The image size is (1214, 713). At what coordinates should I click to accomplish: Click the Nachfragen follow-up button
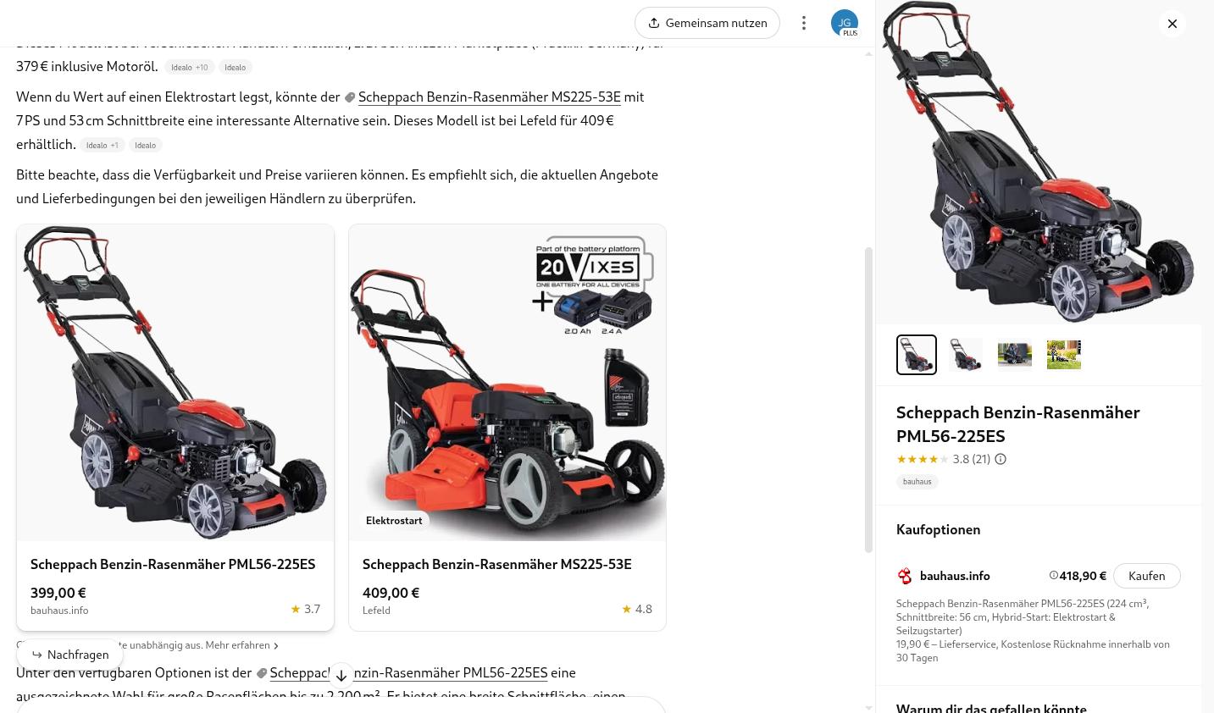click(70, 655)
